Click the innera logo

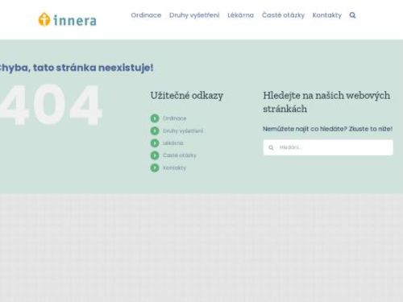pos(67,19)
